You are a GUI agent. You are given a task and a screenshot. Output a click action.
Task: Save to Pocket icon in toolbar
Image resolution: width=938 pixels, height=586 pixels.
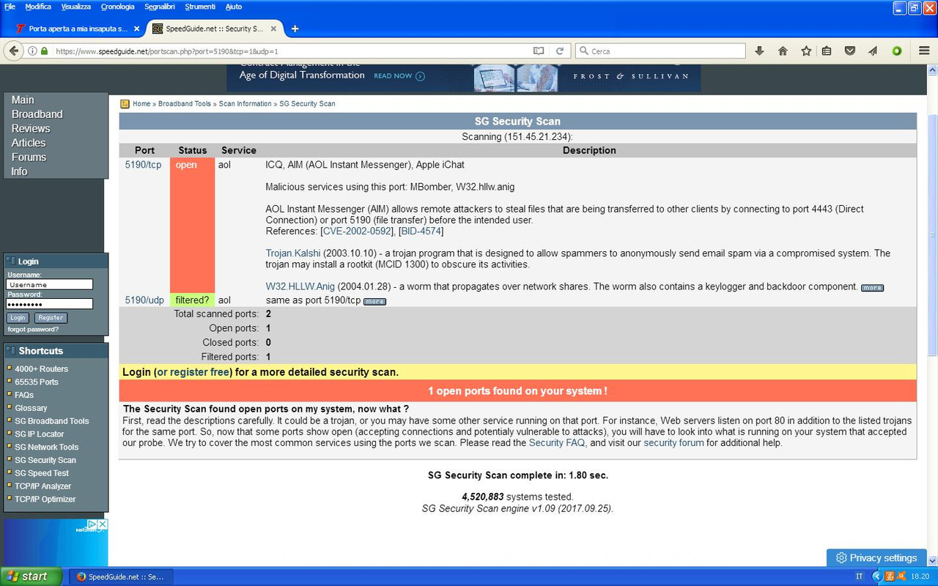(x=850, y=51)
